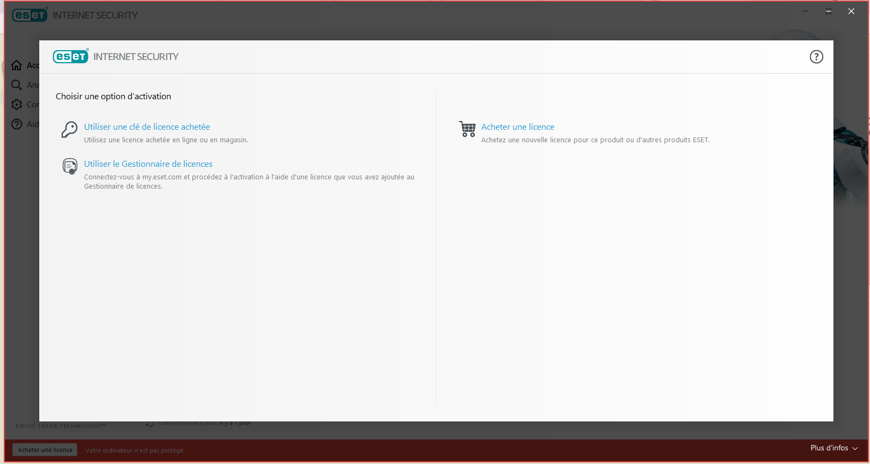Click the home icon in background sidebar
The height and width of the screenshot is (464, 870).
click(x=17, y=65)
